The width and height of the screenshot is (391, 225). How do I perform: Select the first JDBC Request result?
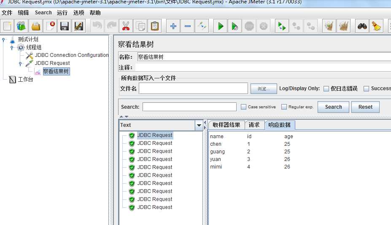coord(155,135)
